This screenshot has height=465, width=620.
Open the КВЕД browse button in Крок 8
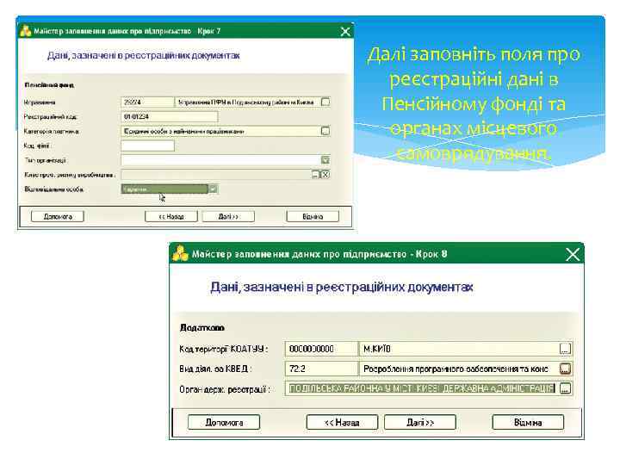click(x=565, y=369)
